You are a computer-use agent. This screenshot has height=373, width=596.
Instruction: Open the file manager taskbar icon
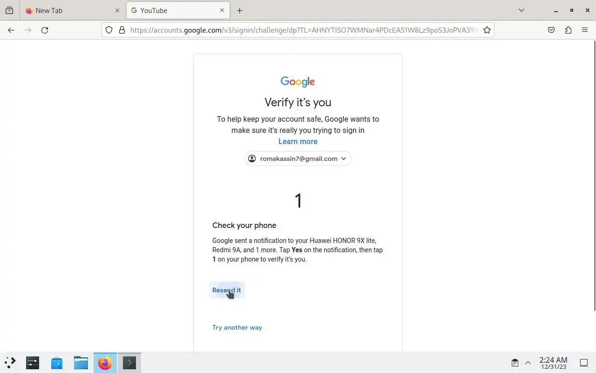(x=81, y=362)
